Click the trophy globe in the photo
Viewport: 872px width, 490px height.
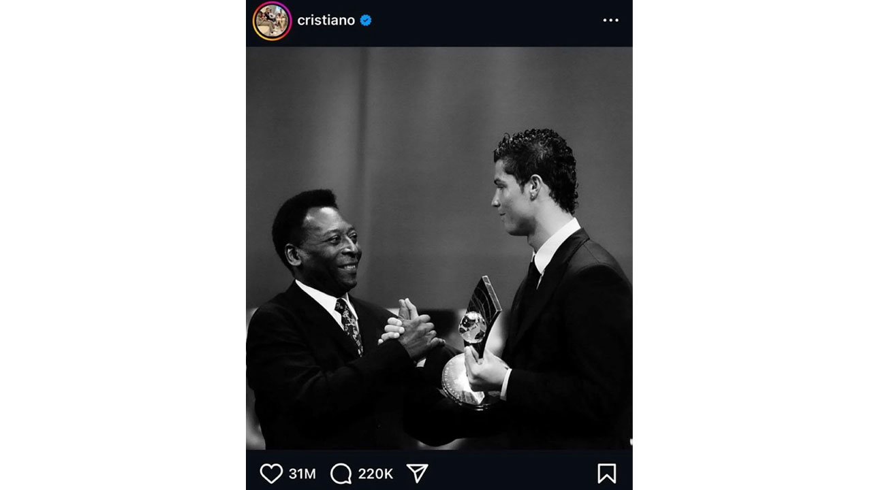472,327
